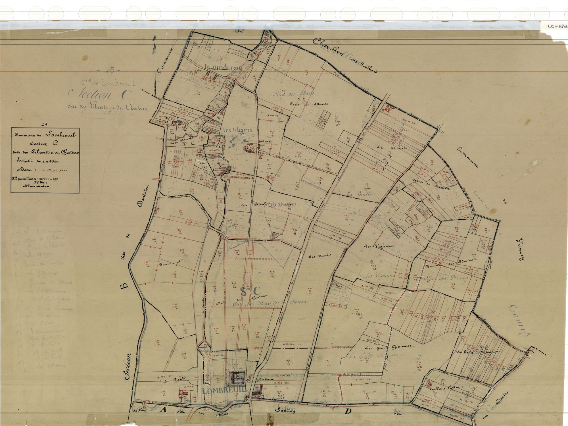Click the large blue 'LOMBREUIL' village label
The image size is (568, 426).
tap(224, 391)
